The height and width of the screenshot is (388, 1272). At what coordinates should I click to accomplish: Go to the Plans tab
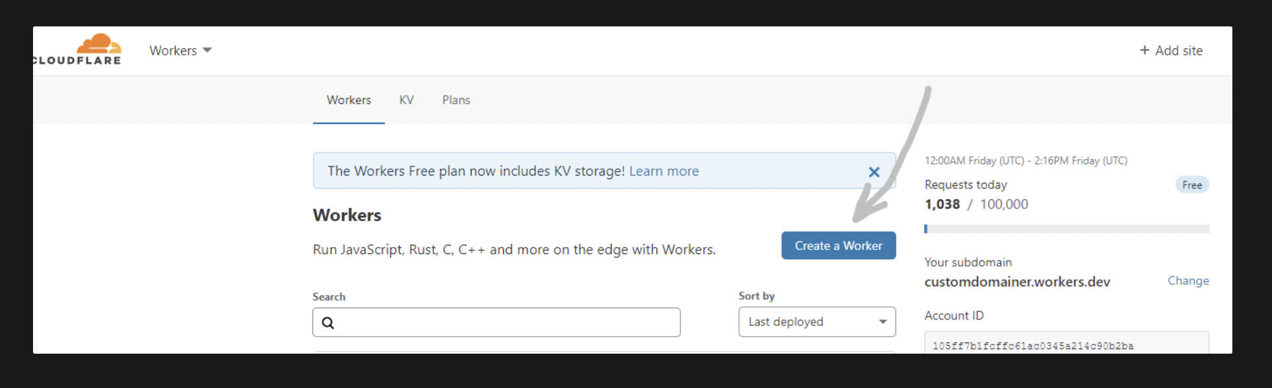coord(456,100)
